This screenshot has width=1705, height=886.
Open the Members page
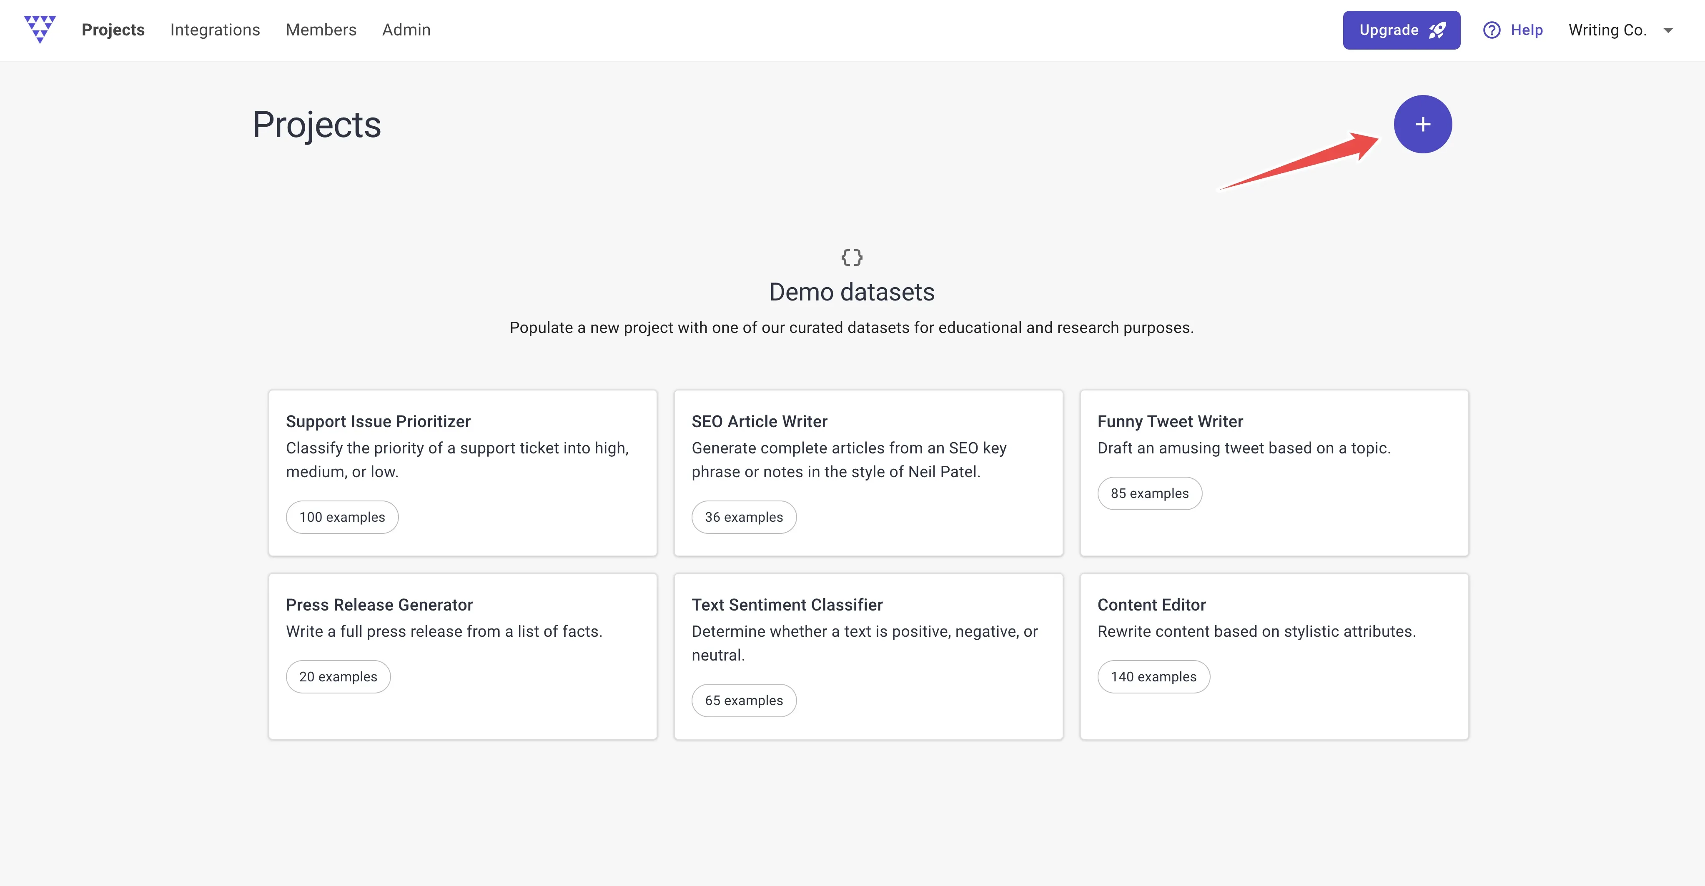pos(321,30)
